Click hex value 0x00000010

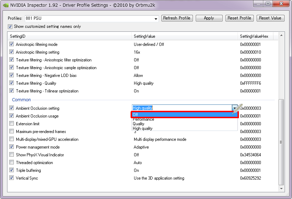(x=251, y=52)
